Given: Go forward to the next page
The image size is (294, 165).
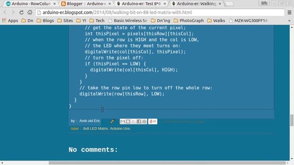Looking at the screenshot, I should [13, 12].
